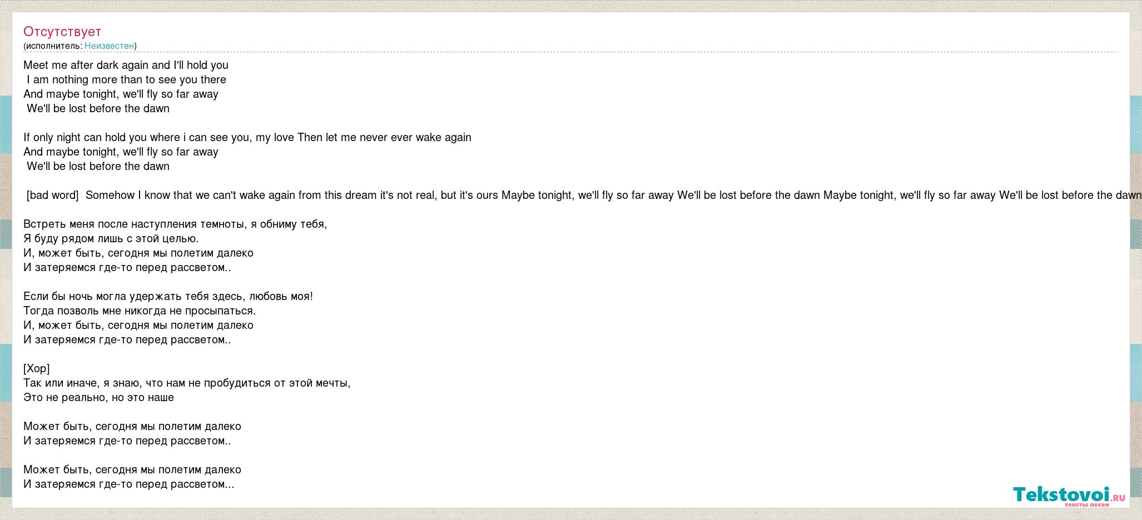1142x520 pixels.
Task: Click first 'And maybe tonight, we'll fly' line
Action: (x=121, y=94)
